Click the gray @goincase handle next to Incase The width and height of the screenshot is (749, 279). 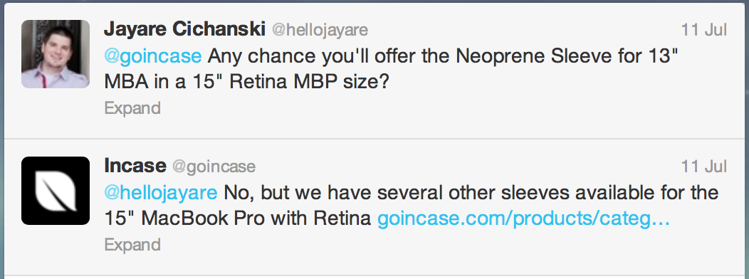214,167
